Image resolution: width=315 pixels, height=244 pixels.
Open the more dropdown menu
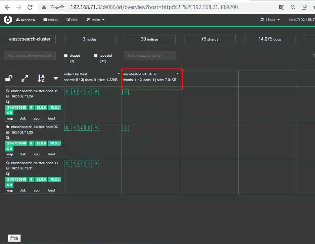coord(95,20)
